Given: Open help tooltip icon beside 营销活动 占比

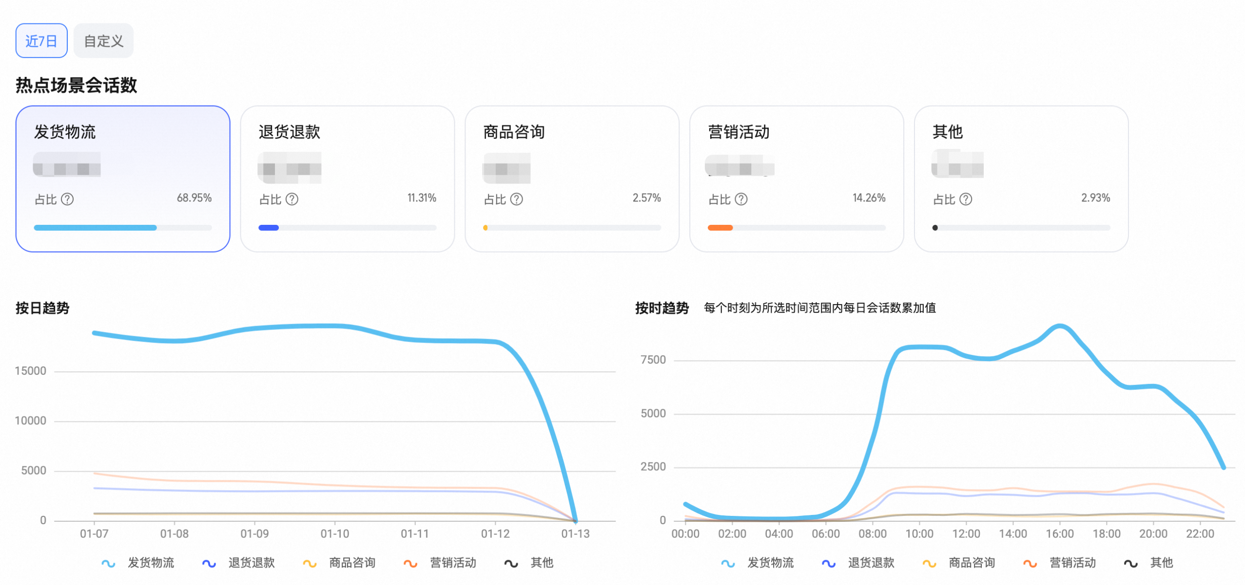Looking at the screenshot, I should point(741,200).
